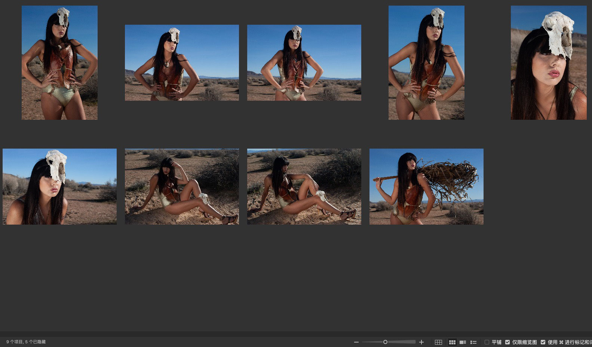This screenshot has height=347, width=592.
Task: Click the minus icon to shrink thumbnails
Action: [356, 342]
